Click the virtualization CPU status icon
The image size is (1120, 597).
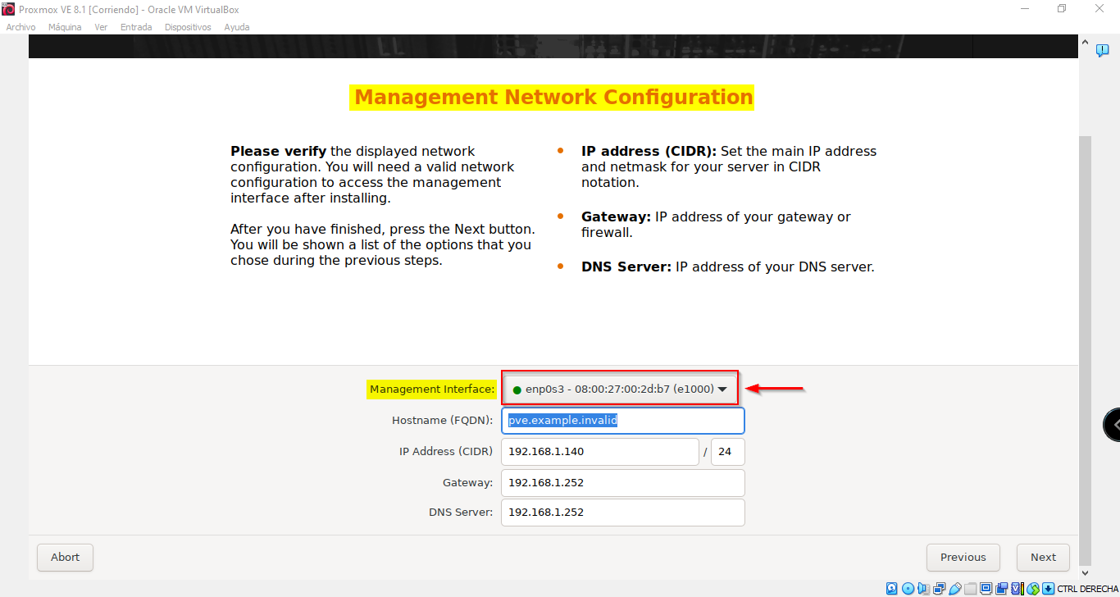[1018, 589]
